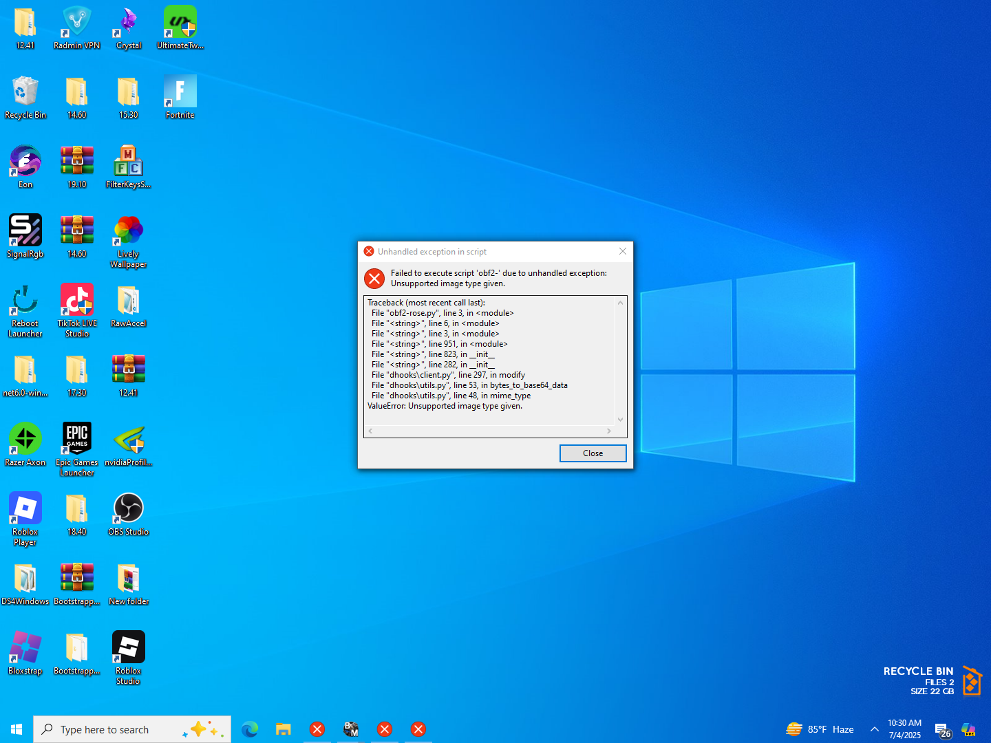Select the Fortnite desktop icon

click(180, 93)
